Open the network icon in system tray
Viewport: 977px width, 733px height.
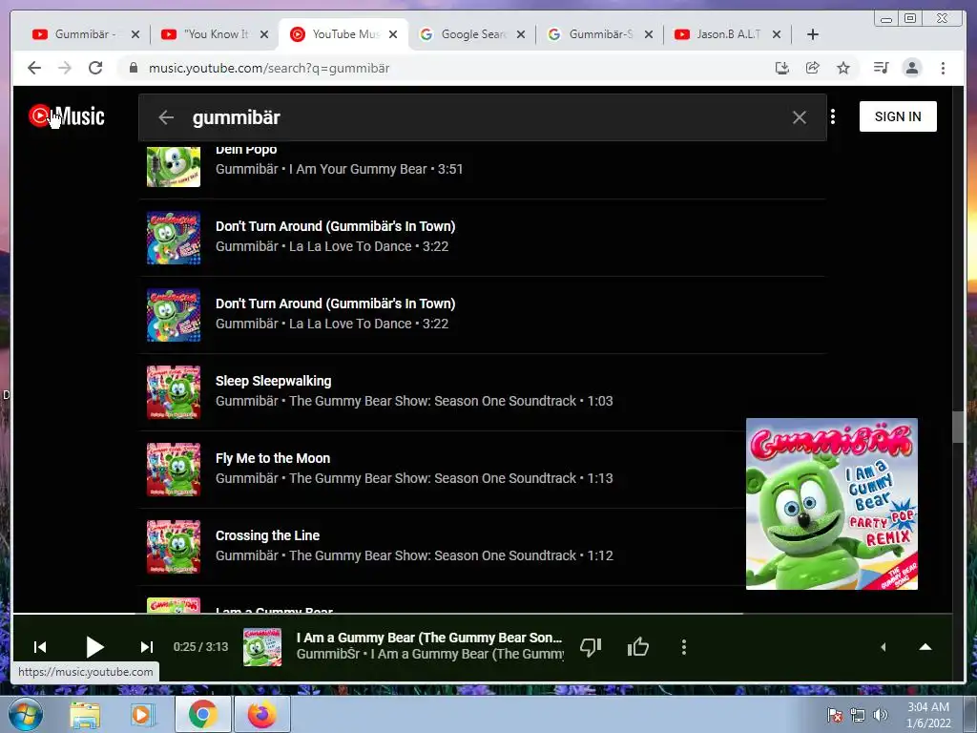[858, 715]
